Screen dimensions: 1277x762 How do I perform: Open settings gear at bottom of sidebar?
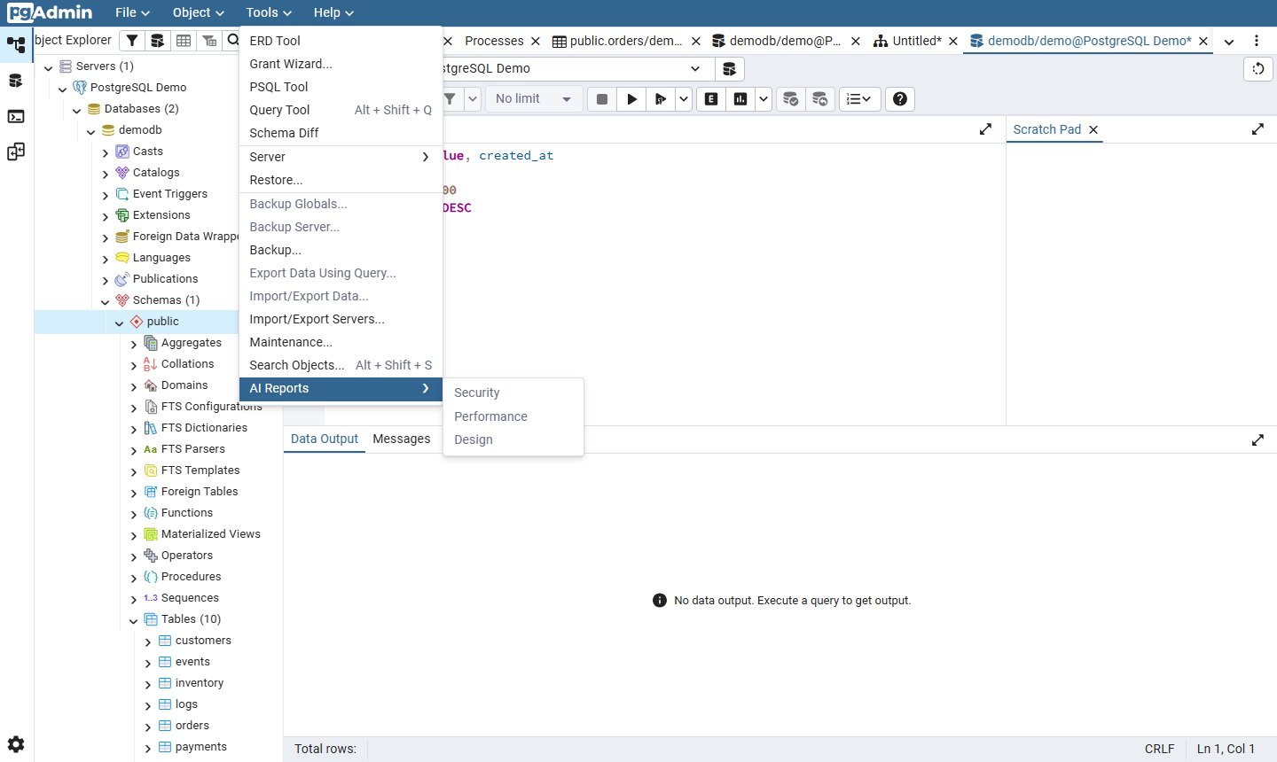click(16, 744)
